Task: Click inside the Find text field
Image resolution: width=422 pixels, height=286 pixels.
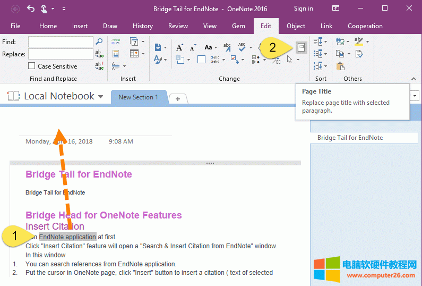Action: pos(61,41)
